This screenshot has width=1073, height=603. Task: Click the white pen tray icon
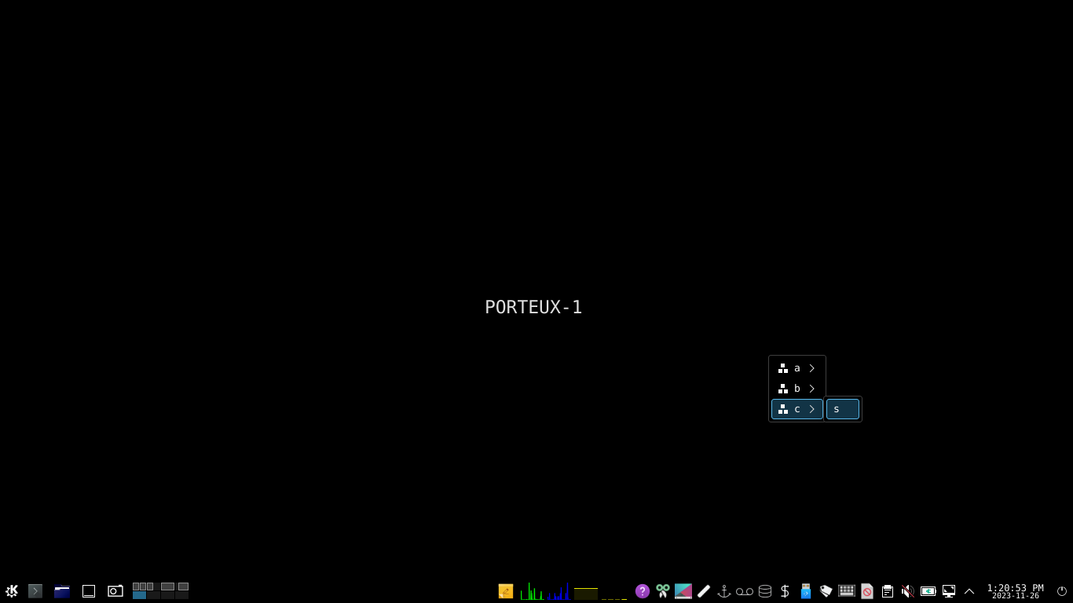pyautogui.click(x=704, y=591)
